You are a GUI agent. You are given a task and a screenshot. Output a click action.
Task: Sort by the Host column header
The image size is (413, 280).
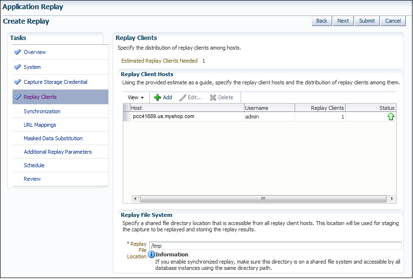pyautogui.click(x=187, y=108)
